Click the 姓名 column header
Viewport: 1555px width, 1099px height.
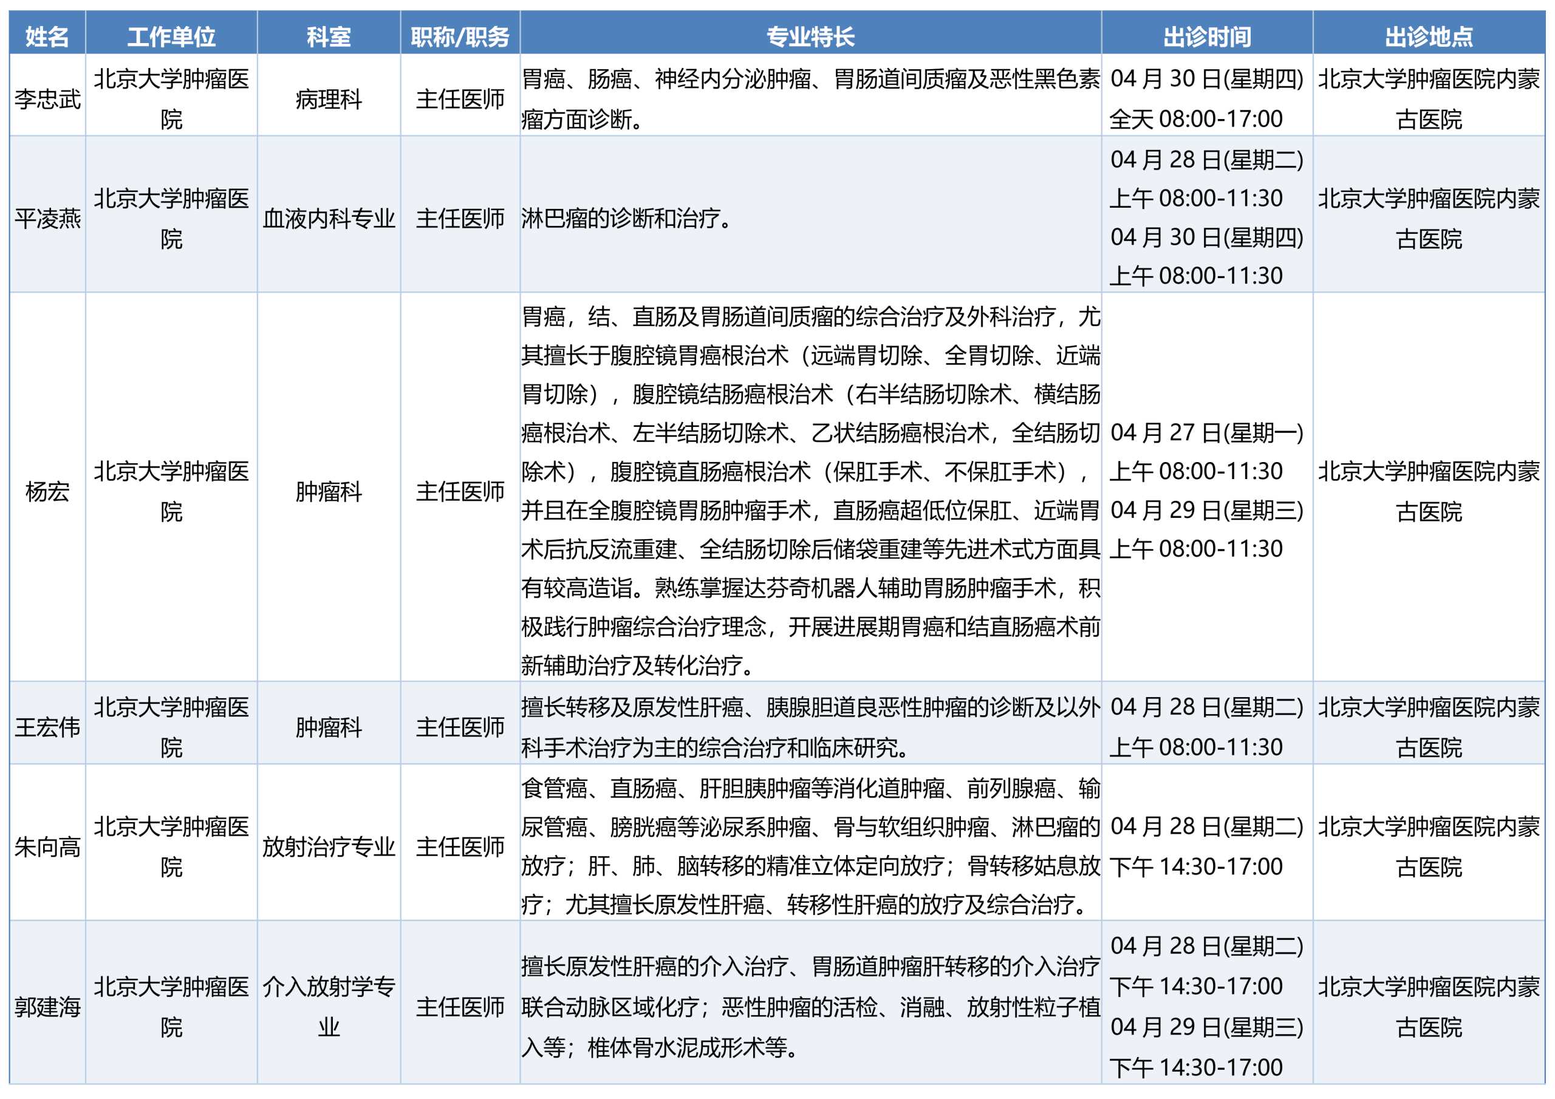47,36
